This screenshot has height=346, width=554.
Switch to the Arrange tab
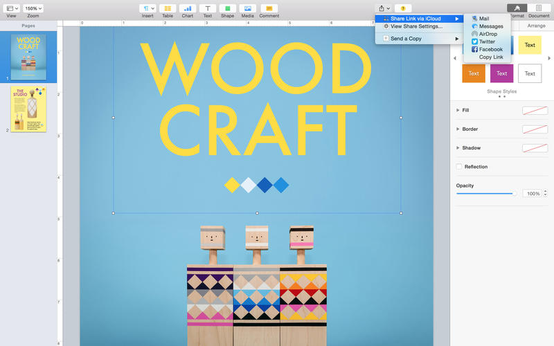click(536, 26)
